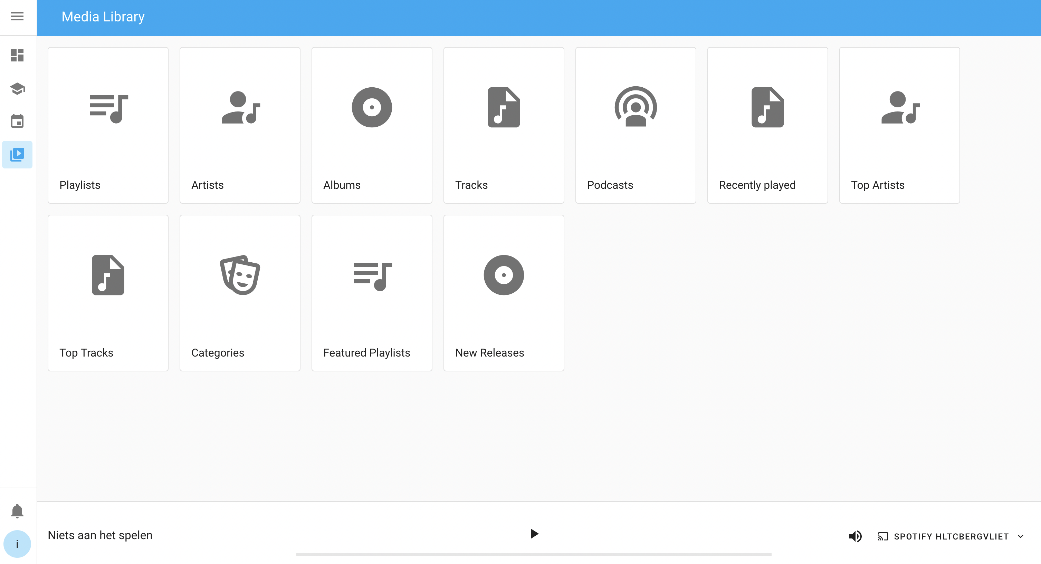Viewport: 1041px width, 564px height.
Task: Open the New Releases card
Action: (x=504, y=293)
